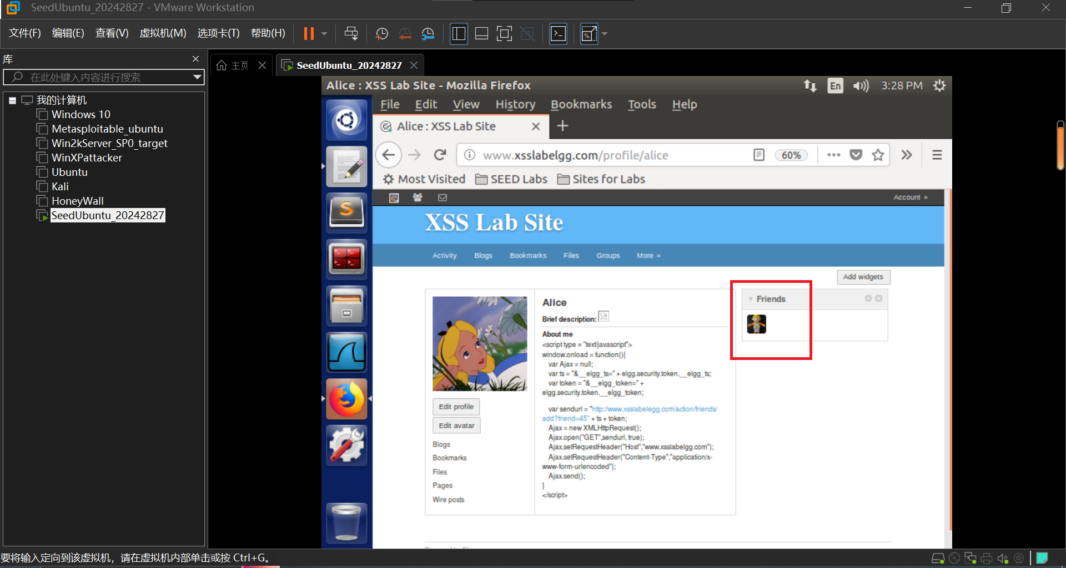The image size is (1066, 568).
Task: Open page actions three-dot menu
Action: 833,155
